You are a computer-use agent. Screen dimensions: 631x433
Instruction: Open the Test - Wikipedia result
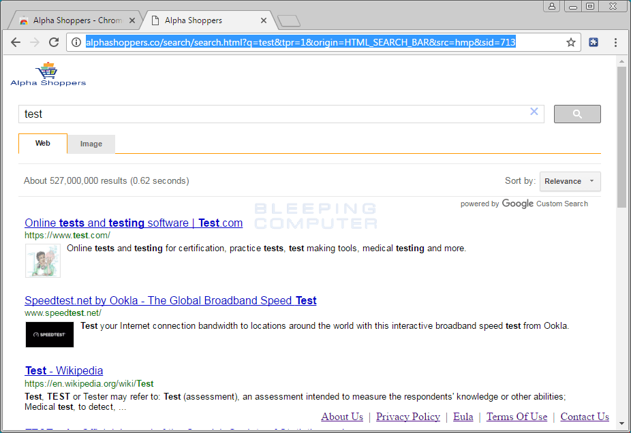click(x=64, y=370)
